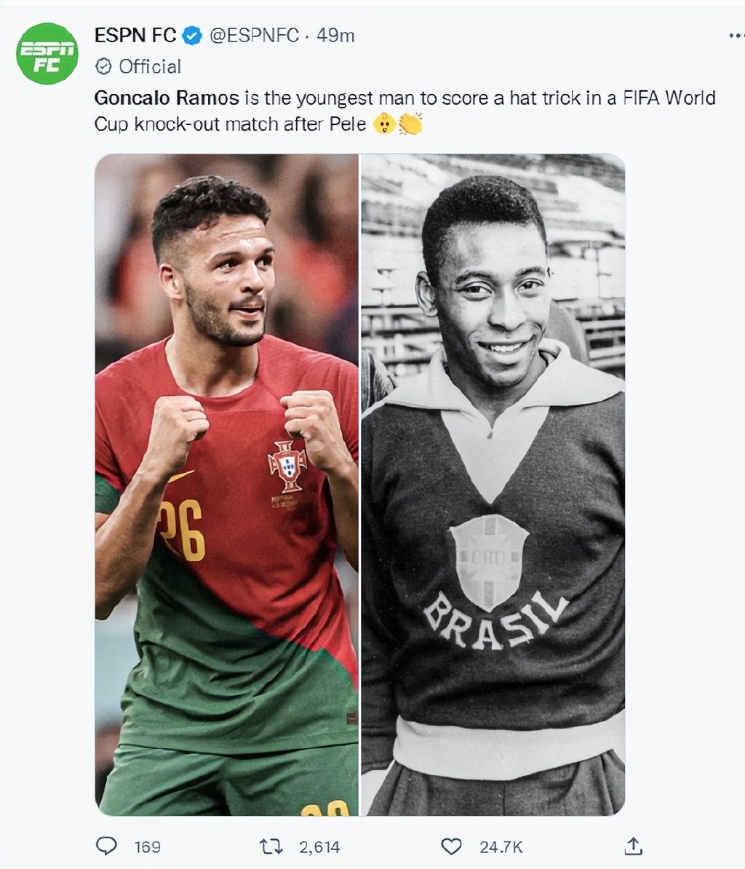Open the @ESPNFC handle link

254,36
